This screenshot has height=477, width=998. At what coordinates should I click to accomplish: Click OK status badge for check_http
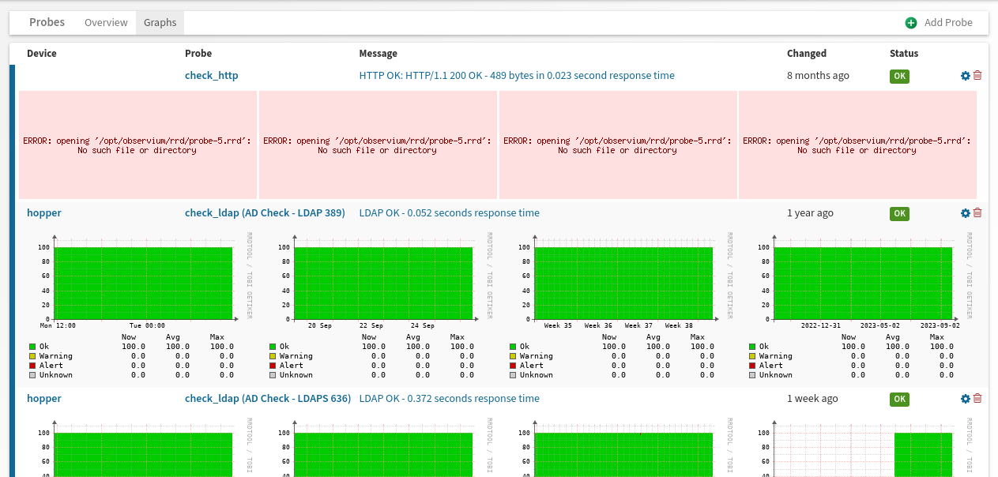(899, 77)
